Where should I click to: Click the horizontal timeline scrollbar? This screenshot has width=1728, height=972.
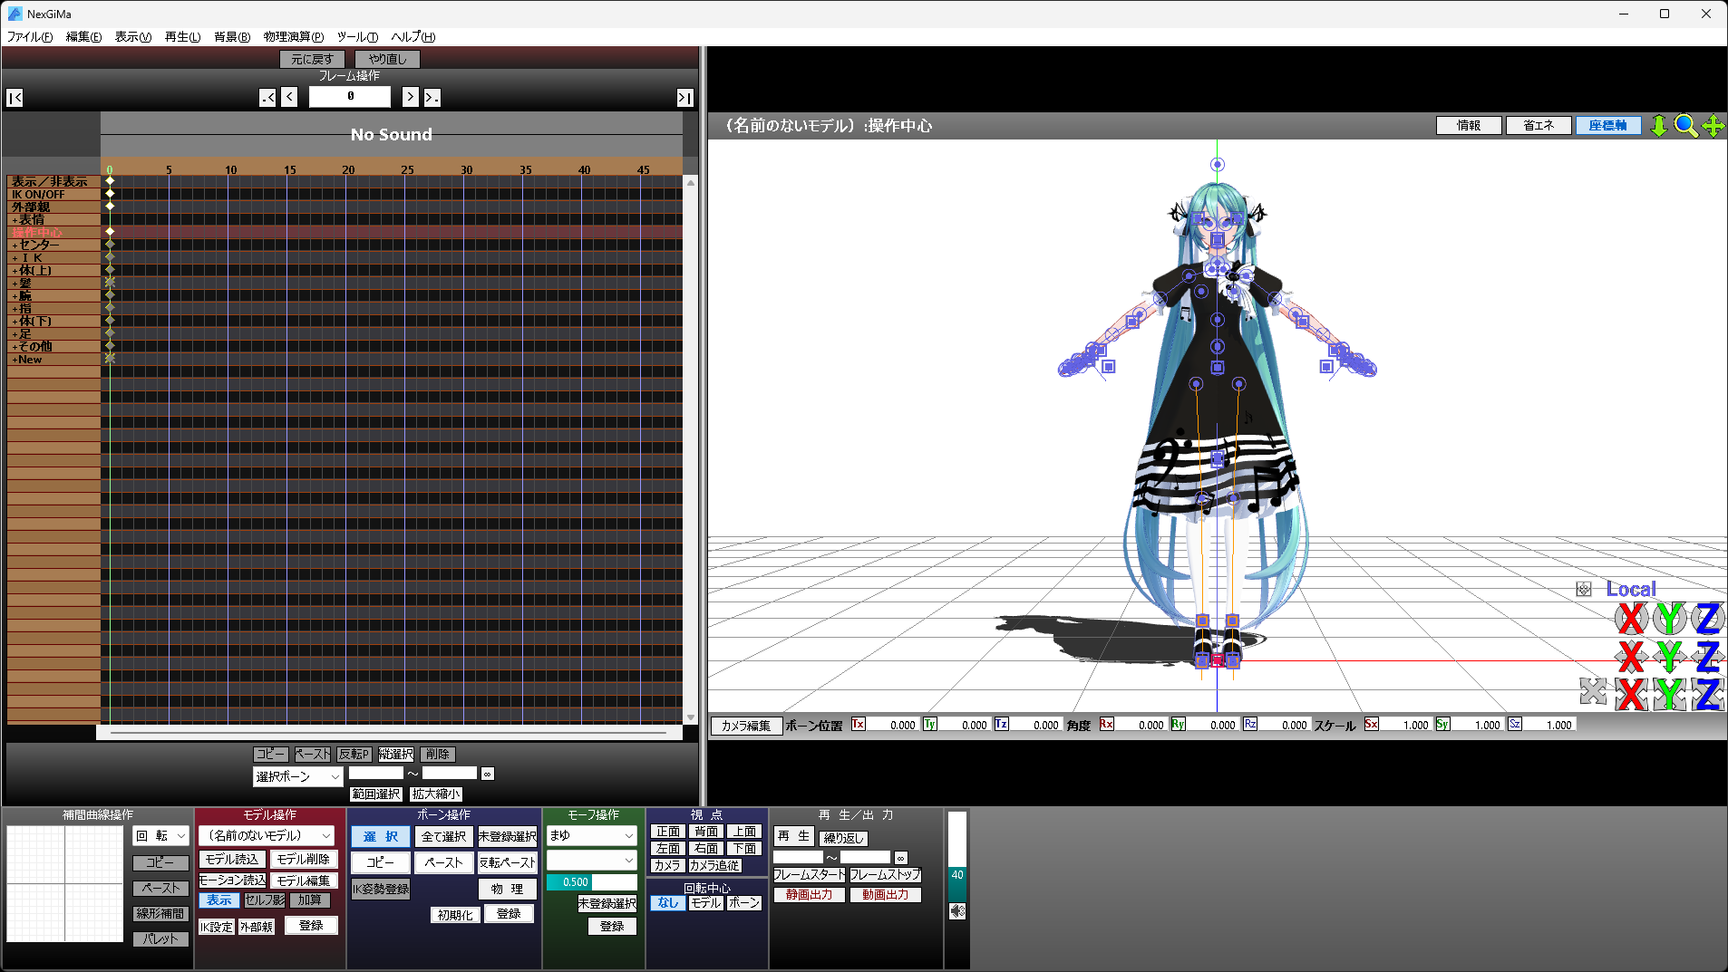388,732
